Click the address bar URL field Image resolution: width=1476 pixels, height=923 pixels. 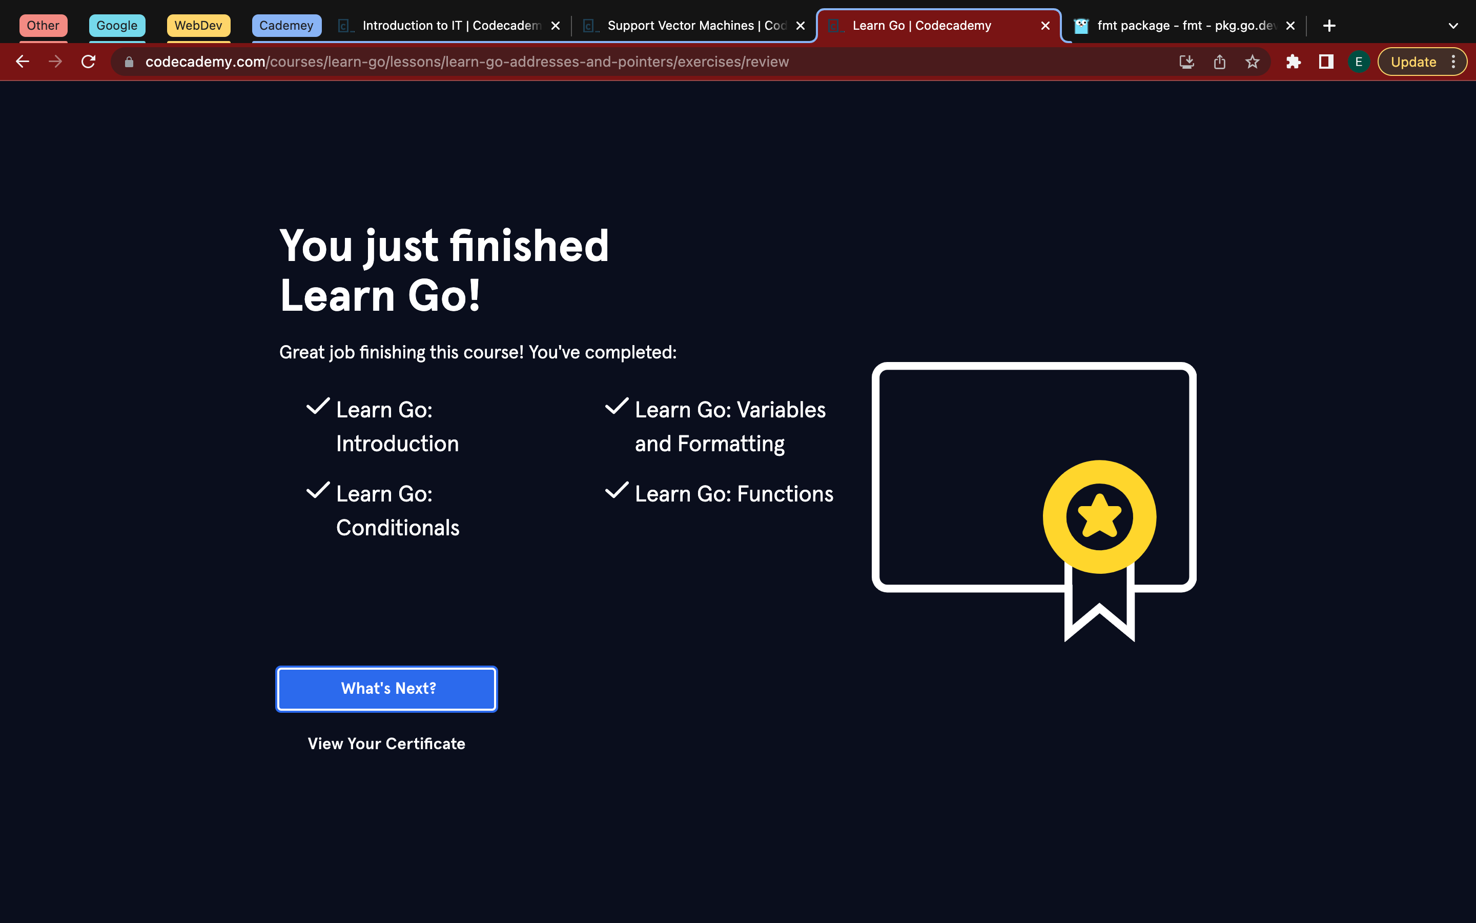(x=467, y=62)
